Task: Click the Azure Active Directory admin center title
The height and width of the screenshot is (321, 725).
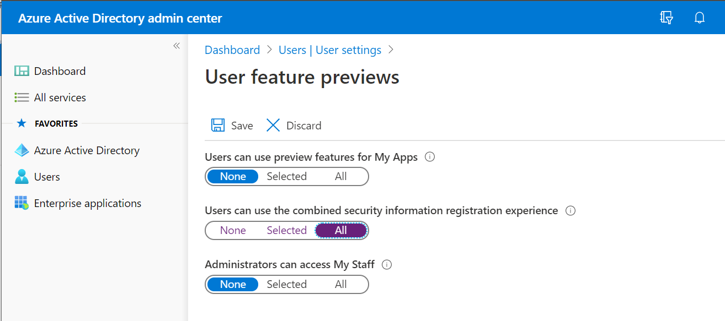Action: pos(120,18)
